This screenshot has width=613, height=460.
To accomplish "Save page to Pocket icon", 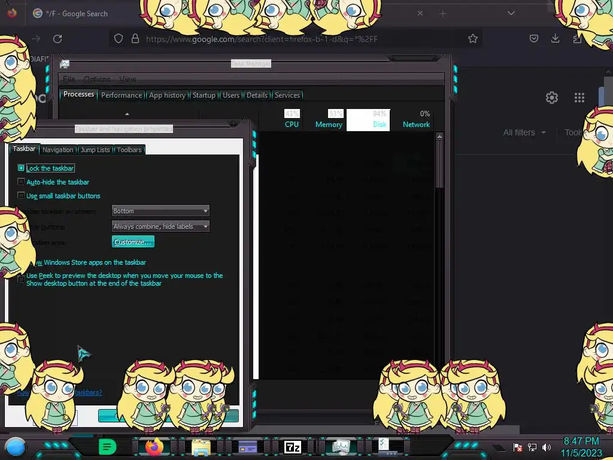I will (533, 38).
